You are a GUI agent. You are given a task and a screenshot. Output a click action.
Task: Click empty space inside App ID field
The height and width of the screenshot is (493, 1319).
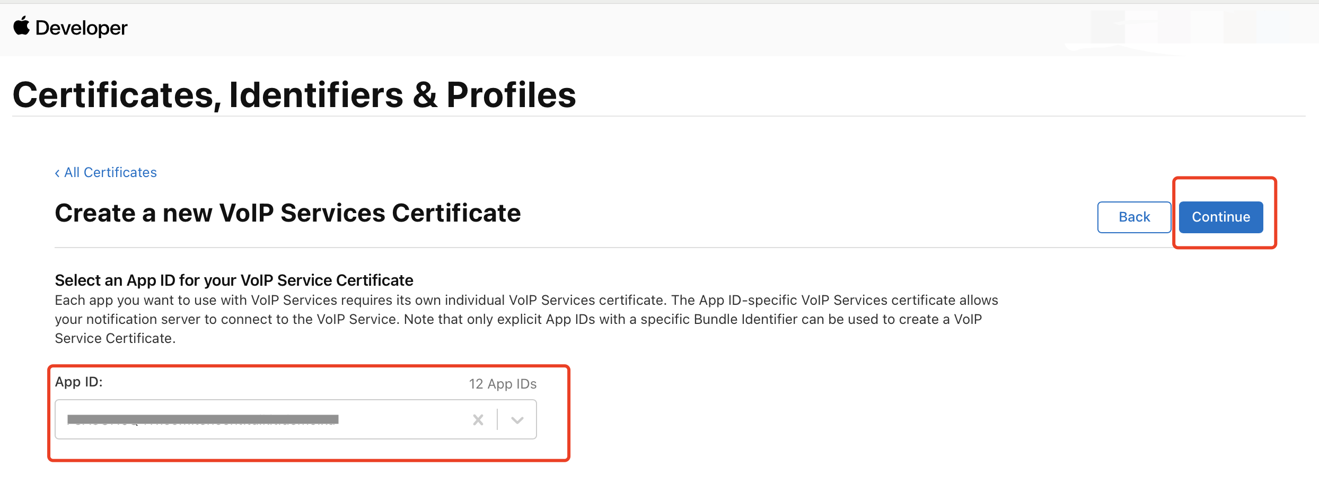(x=403, y=420)
